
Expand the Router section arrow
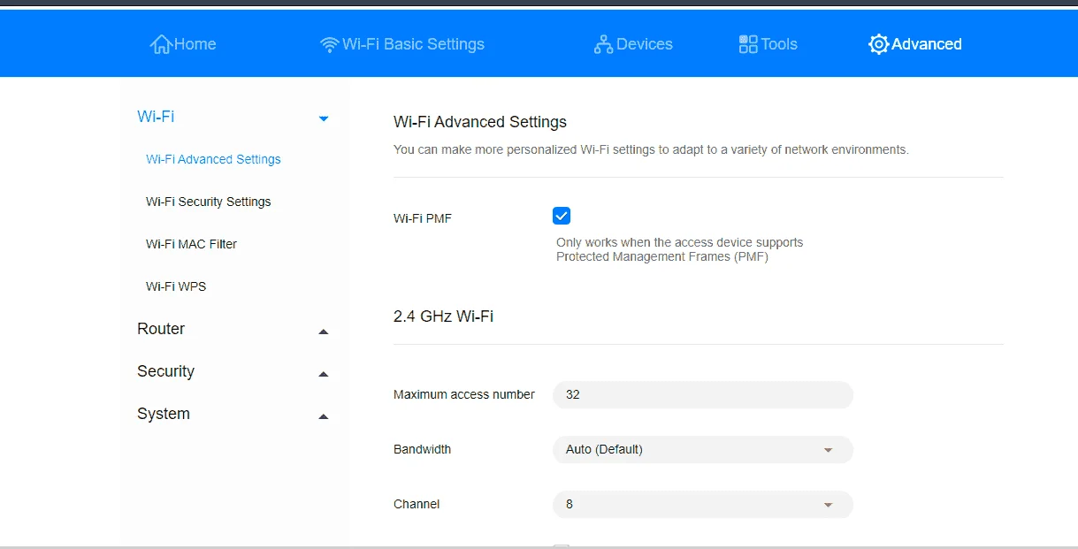[x=324, y=332]
